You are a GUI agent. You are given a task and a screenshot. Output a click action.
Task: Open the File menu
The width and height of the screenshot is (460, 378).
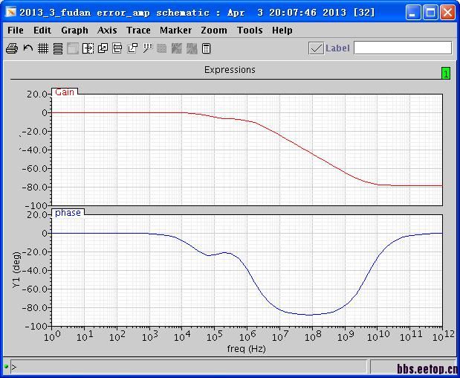[16, 31]
